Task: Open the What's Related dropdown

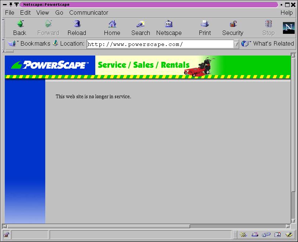Action: [268, 43]
